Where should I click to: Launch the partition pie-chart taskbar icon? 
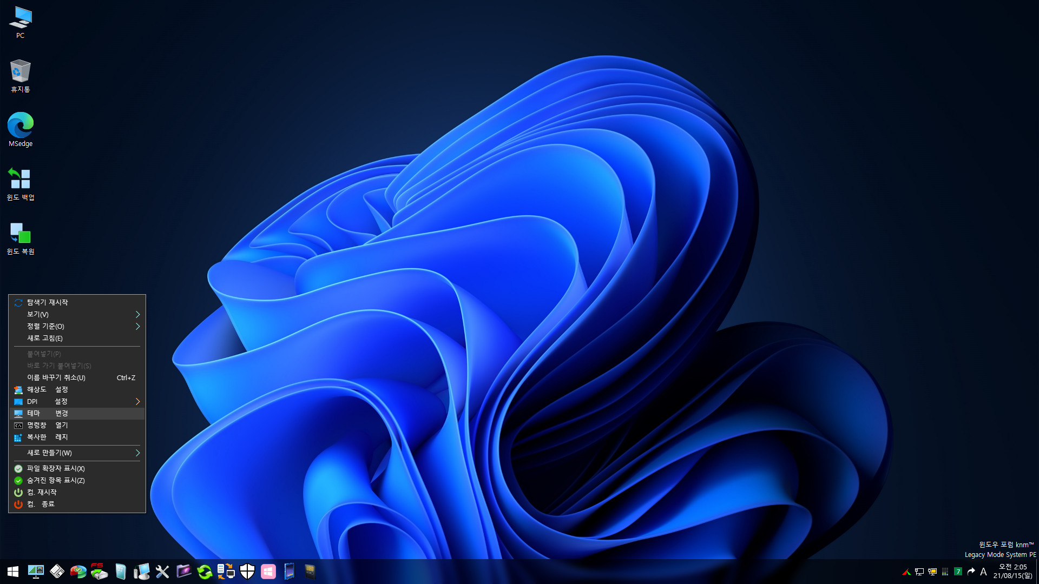(x=78, y=572)
